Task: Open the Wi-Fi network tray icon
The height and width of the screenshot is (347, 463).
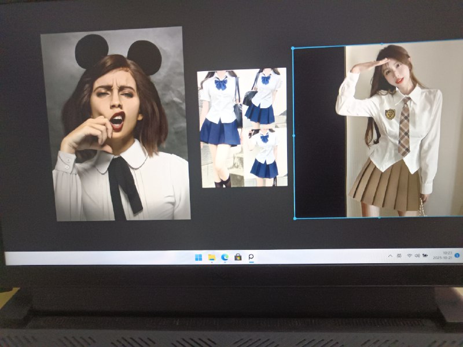Action: 409,256
